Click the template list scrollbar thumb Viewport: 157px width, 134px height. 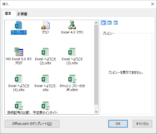[x=96, y=65]
